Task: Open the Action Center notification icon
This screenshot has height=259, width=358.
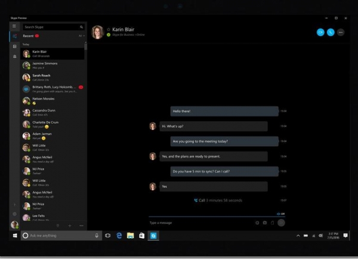Action: pos(345,236)
